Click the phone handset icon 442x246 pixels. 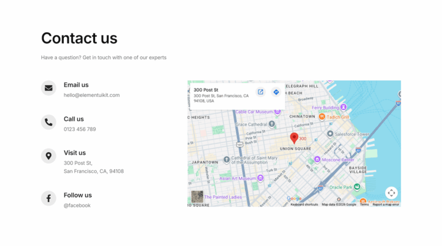[x=48, y=122]
